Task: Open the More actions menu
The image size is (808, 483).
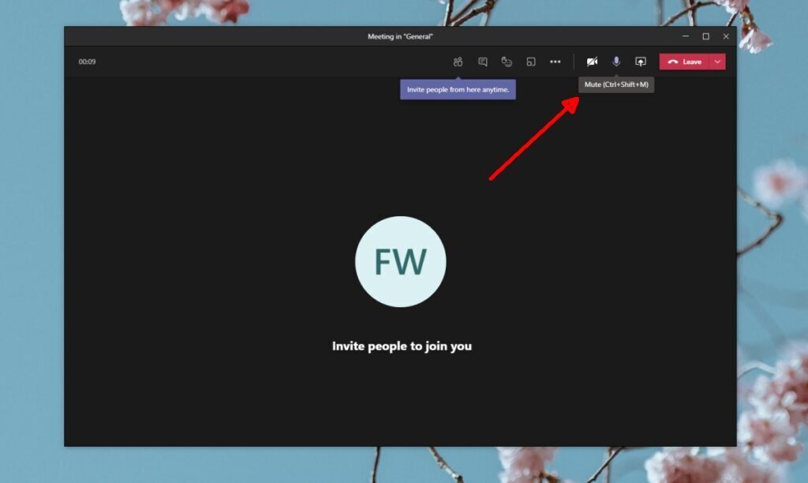Action: coord(555,61)
